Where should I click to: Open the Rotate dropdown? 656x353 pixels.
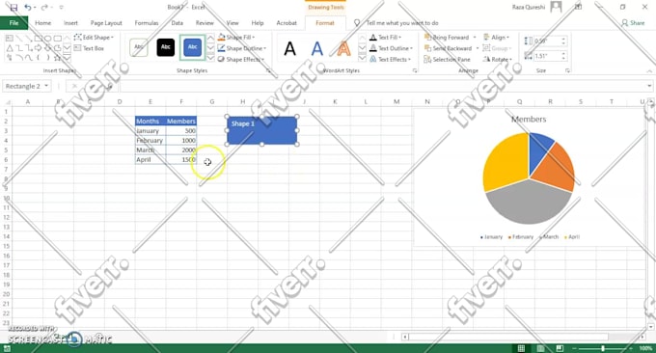pyautogui.click(x=498, y=60)
